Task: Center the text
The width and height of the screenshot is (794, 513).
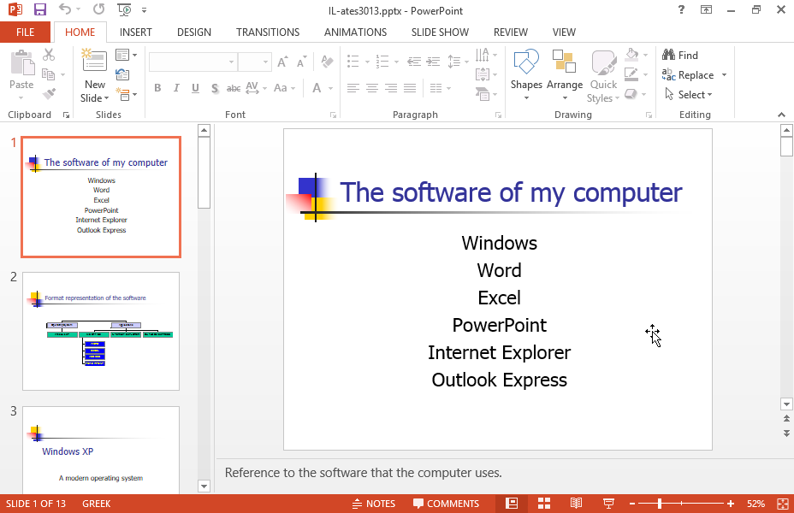Action: [x=372, y=89]
